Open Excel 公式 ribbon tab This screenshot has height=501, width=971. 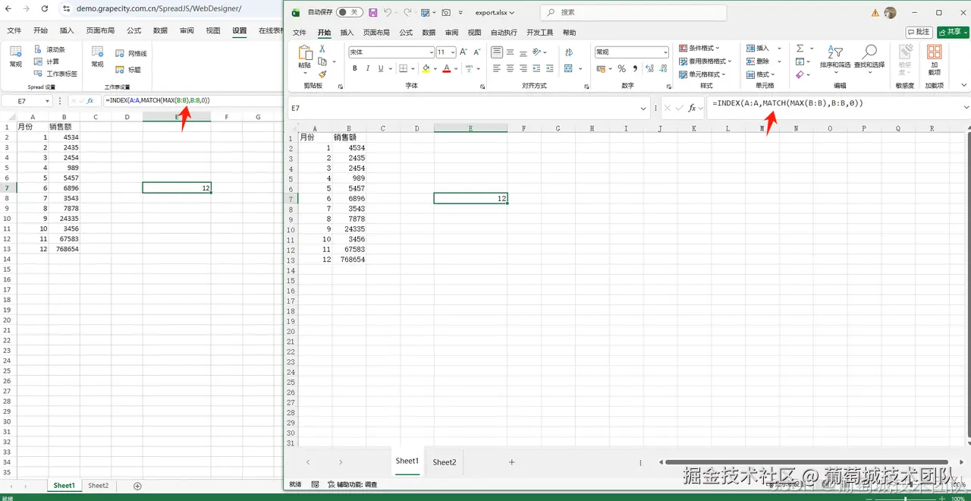406,33
